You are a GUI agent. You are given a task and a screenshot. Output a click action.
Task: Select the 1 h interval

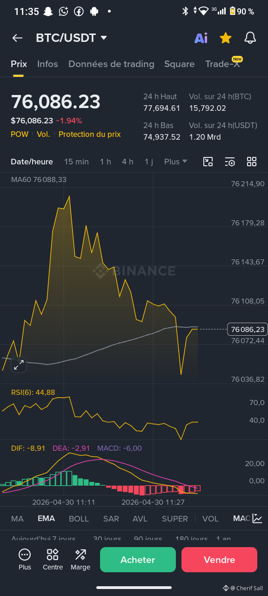[x=105, y=162]
